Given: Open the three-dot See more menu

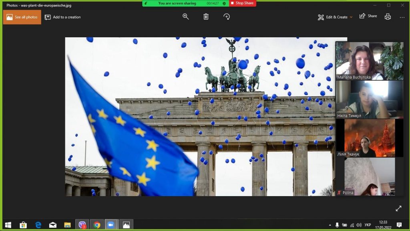Looking at the screenshot, I should tap(402, 17).
